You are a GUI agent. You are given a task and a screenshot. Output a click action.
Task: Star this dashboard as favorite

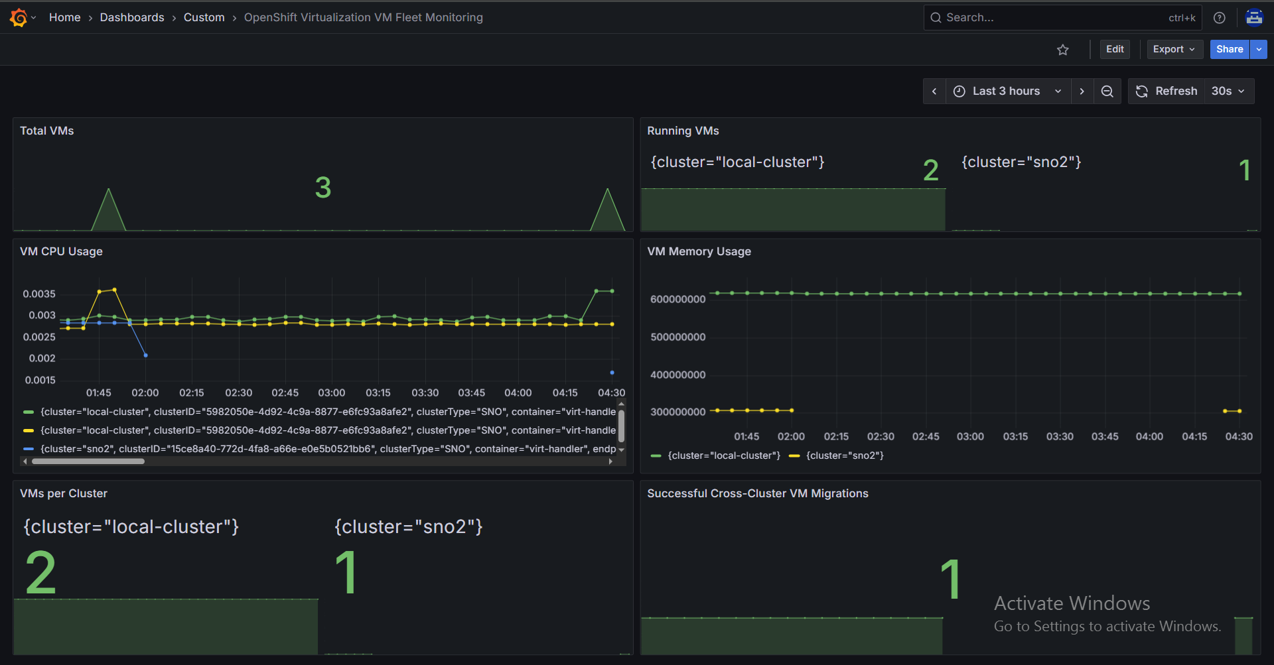pyautogui.click(x=1062, y=50)
